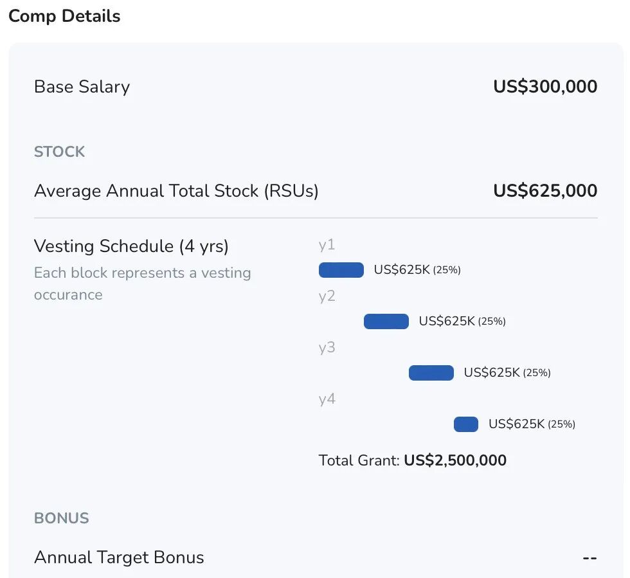
Task: Select Average Annual Total Stock (RSUs) label
Action: pos(176,191)
